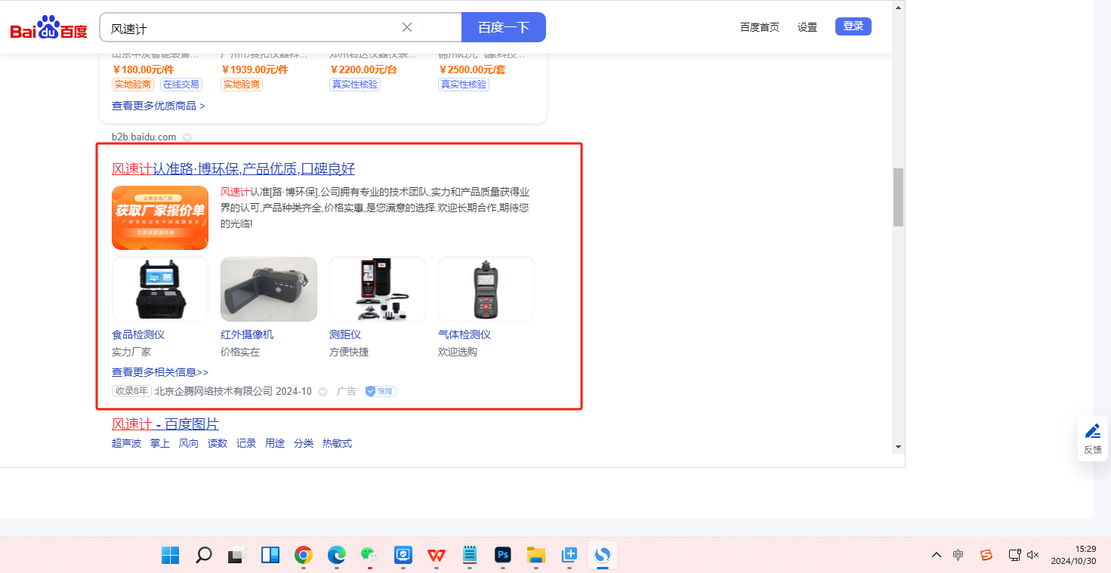
Task: Open Sogou input method tray icon
Action: click(x=986, y=555)
